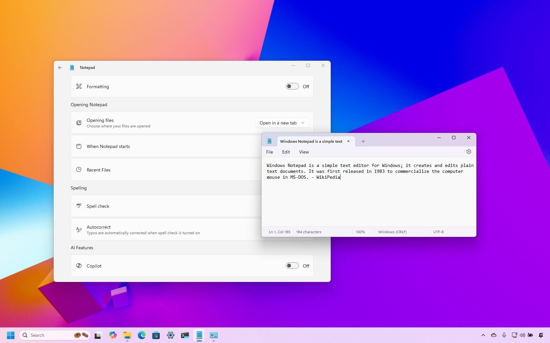Screen dimensions: 550x343
Task: Click the Formatting icon in settings
Action: tap(79, 86)
